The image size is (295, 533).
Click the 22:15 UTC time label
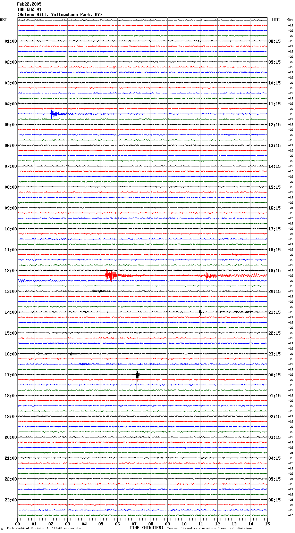tap(275, 333)
